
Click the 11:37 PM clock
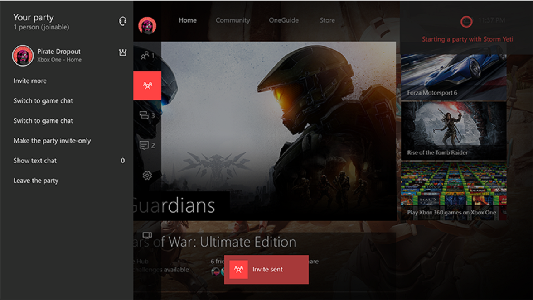click(491, 20)
